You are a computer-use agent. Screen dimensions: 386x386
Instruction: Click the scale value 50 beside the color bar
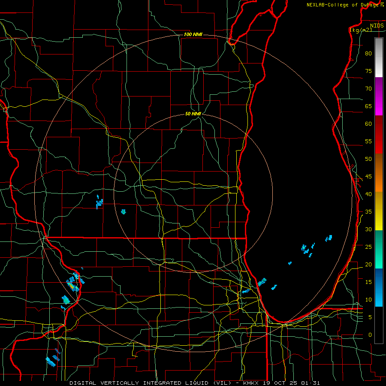click(368, 159)
